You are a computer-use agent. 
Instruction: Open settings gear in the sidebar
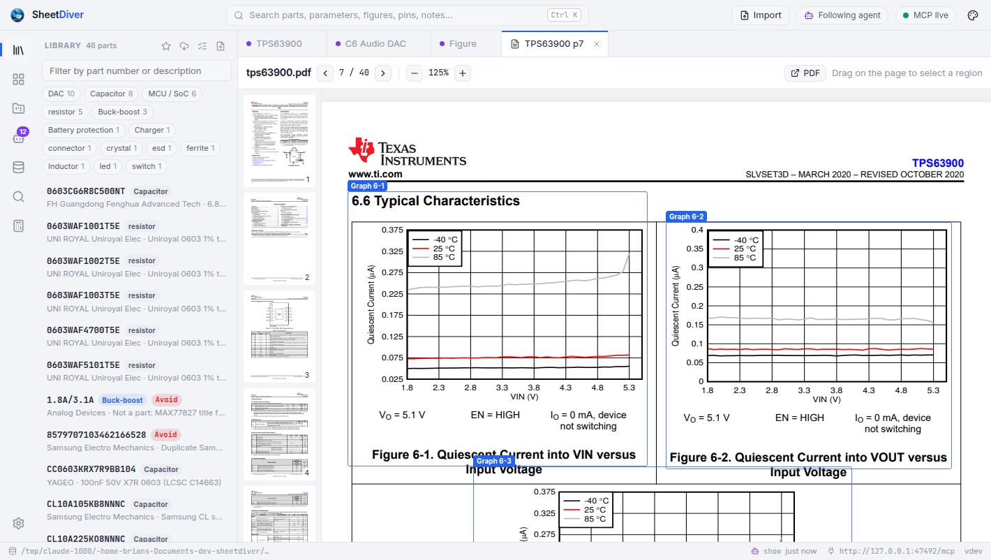tap(19, 523)
